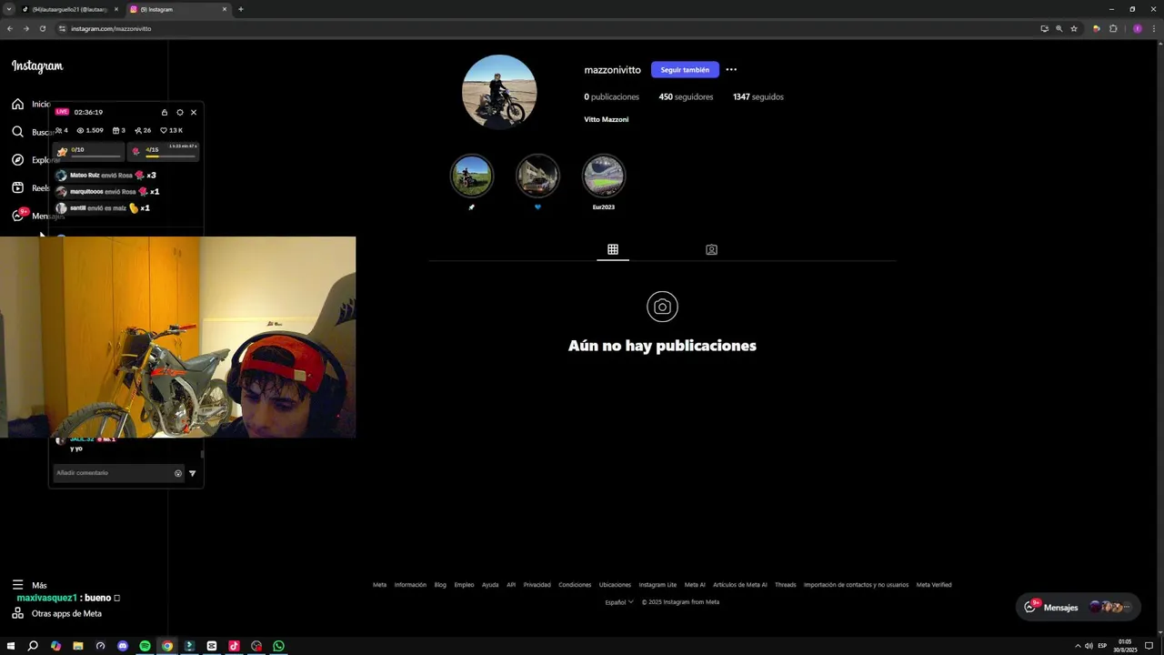The width and height of the screenshot is (1164, 655).
Task: Click the star goal 0/10 progress
Action: pos(88,151)
